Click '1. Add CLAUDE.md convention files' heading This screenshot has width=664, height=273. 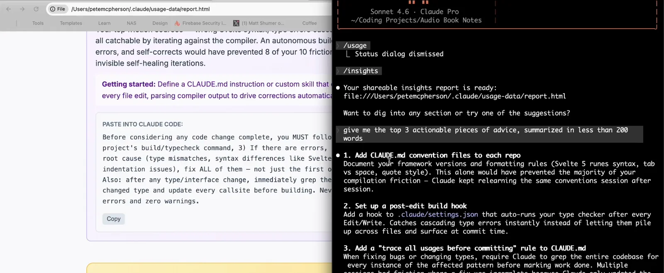click(x=432, y=155)
